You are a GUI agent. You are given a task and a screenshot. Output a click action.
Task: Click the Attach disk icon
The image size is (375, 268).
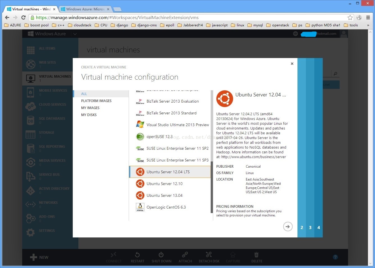click(185, 255)
